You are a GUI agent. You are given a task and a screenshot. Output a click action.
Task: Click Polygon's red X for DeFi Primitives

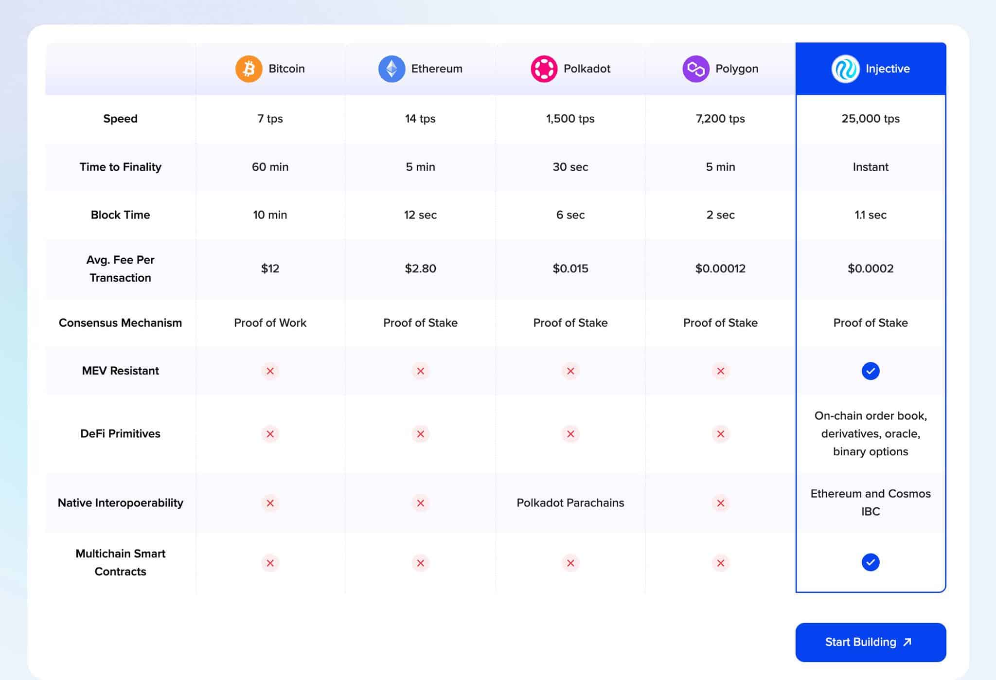720,434
